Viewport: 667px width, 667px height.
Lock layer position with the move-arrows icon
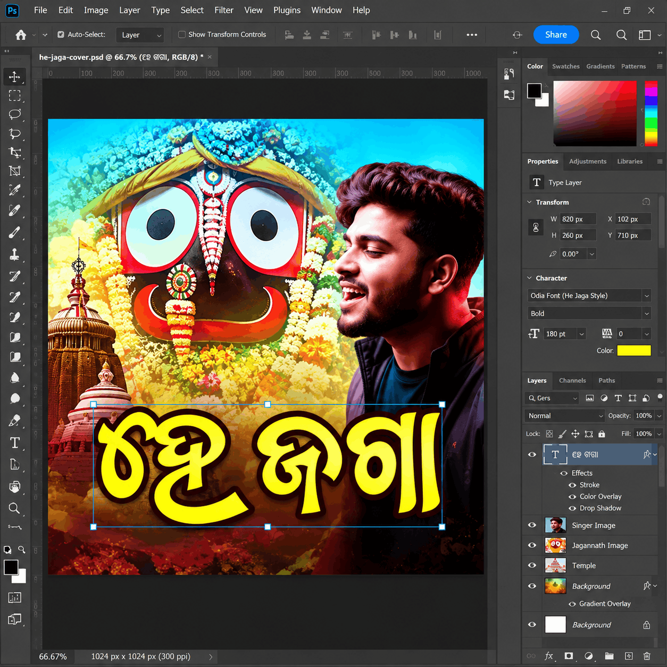pyautogui.click(x=576, y=434)
